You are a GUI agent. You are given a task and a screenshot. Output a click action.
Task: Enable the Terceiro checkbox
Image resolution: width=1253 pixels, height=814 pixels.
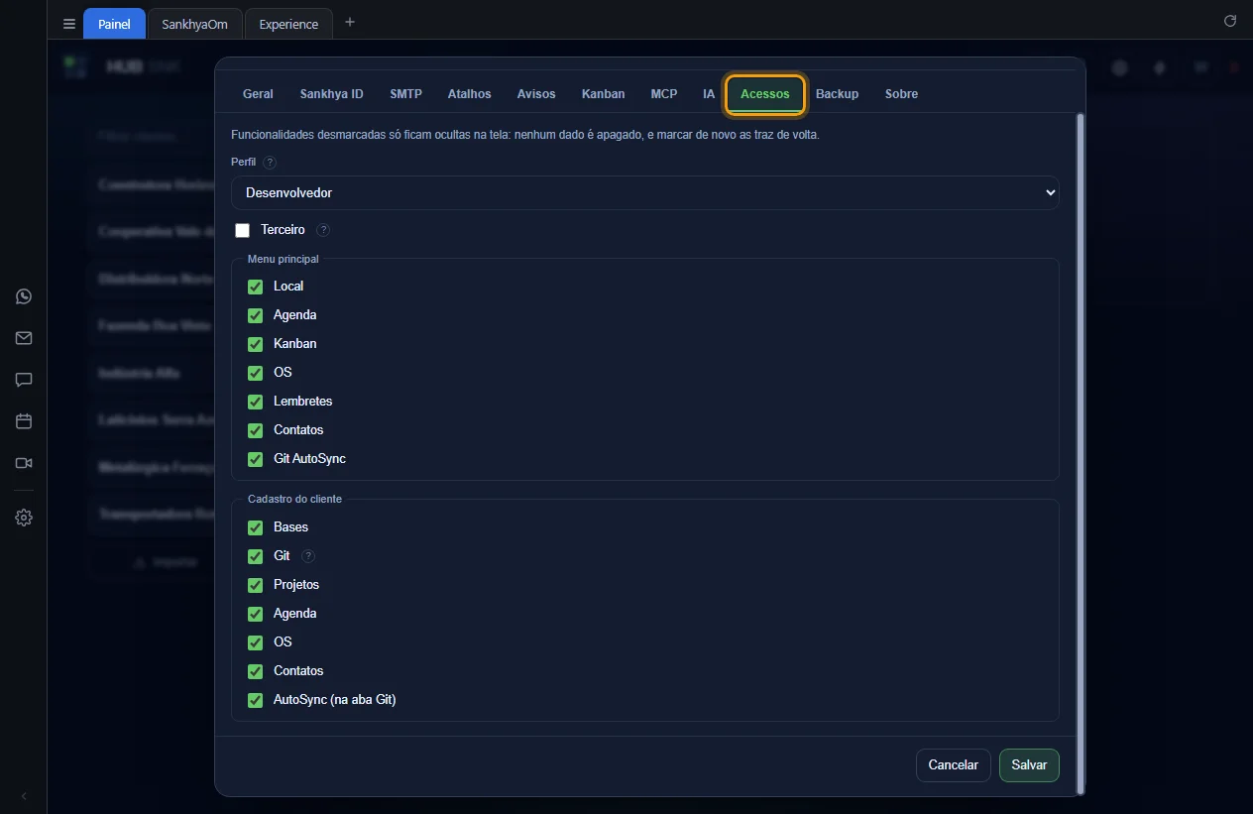tap(243, 230)
